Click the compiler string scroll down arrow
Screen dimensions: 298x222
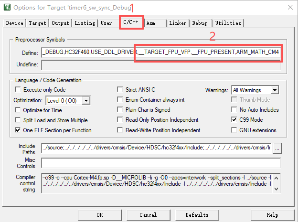pyautogui.click(x=277, y=189)
